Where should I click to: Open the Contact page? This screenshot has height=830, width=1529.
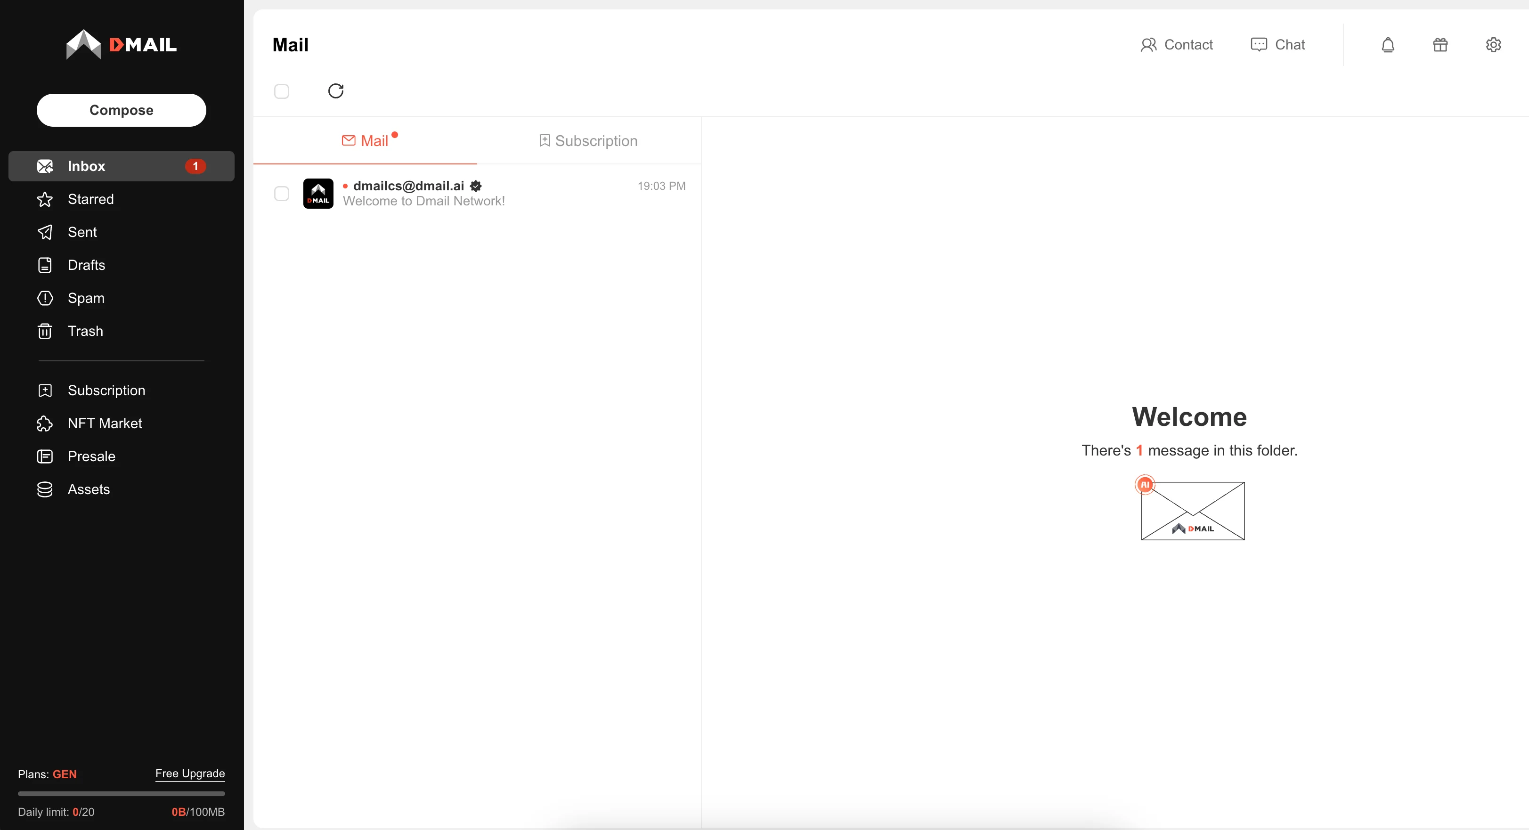pyautogui.click(x=1176, y=45)
